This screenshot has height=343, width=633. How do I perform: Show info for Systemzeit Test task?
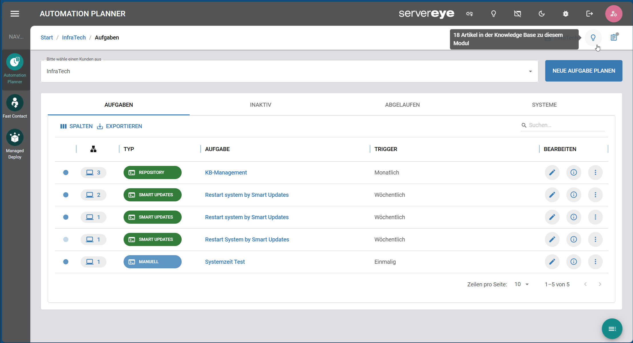point(574,262)
